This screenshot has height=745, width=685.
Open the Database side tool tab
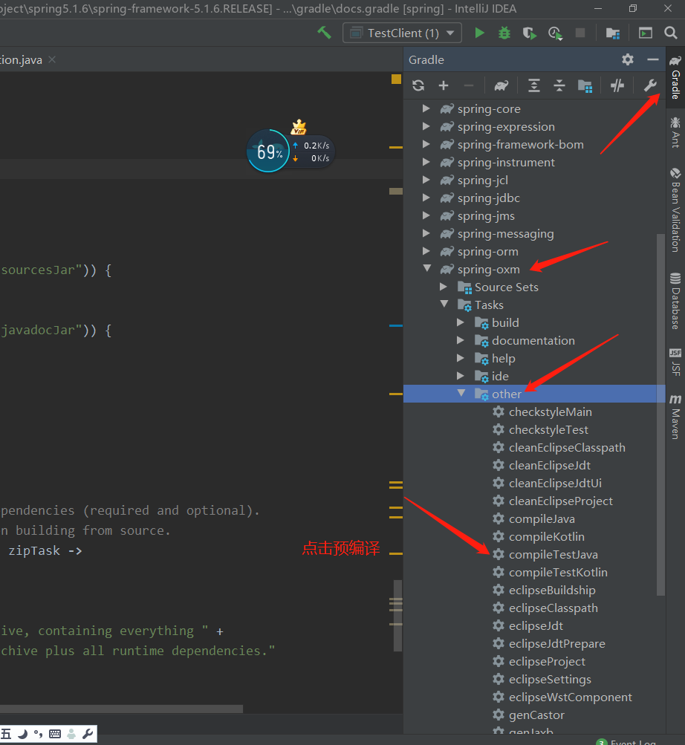[675, 301]
